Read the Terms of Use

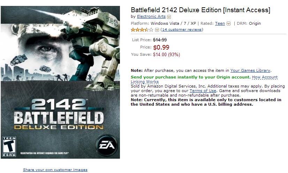[203, 91]
